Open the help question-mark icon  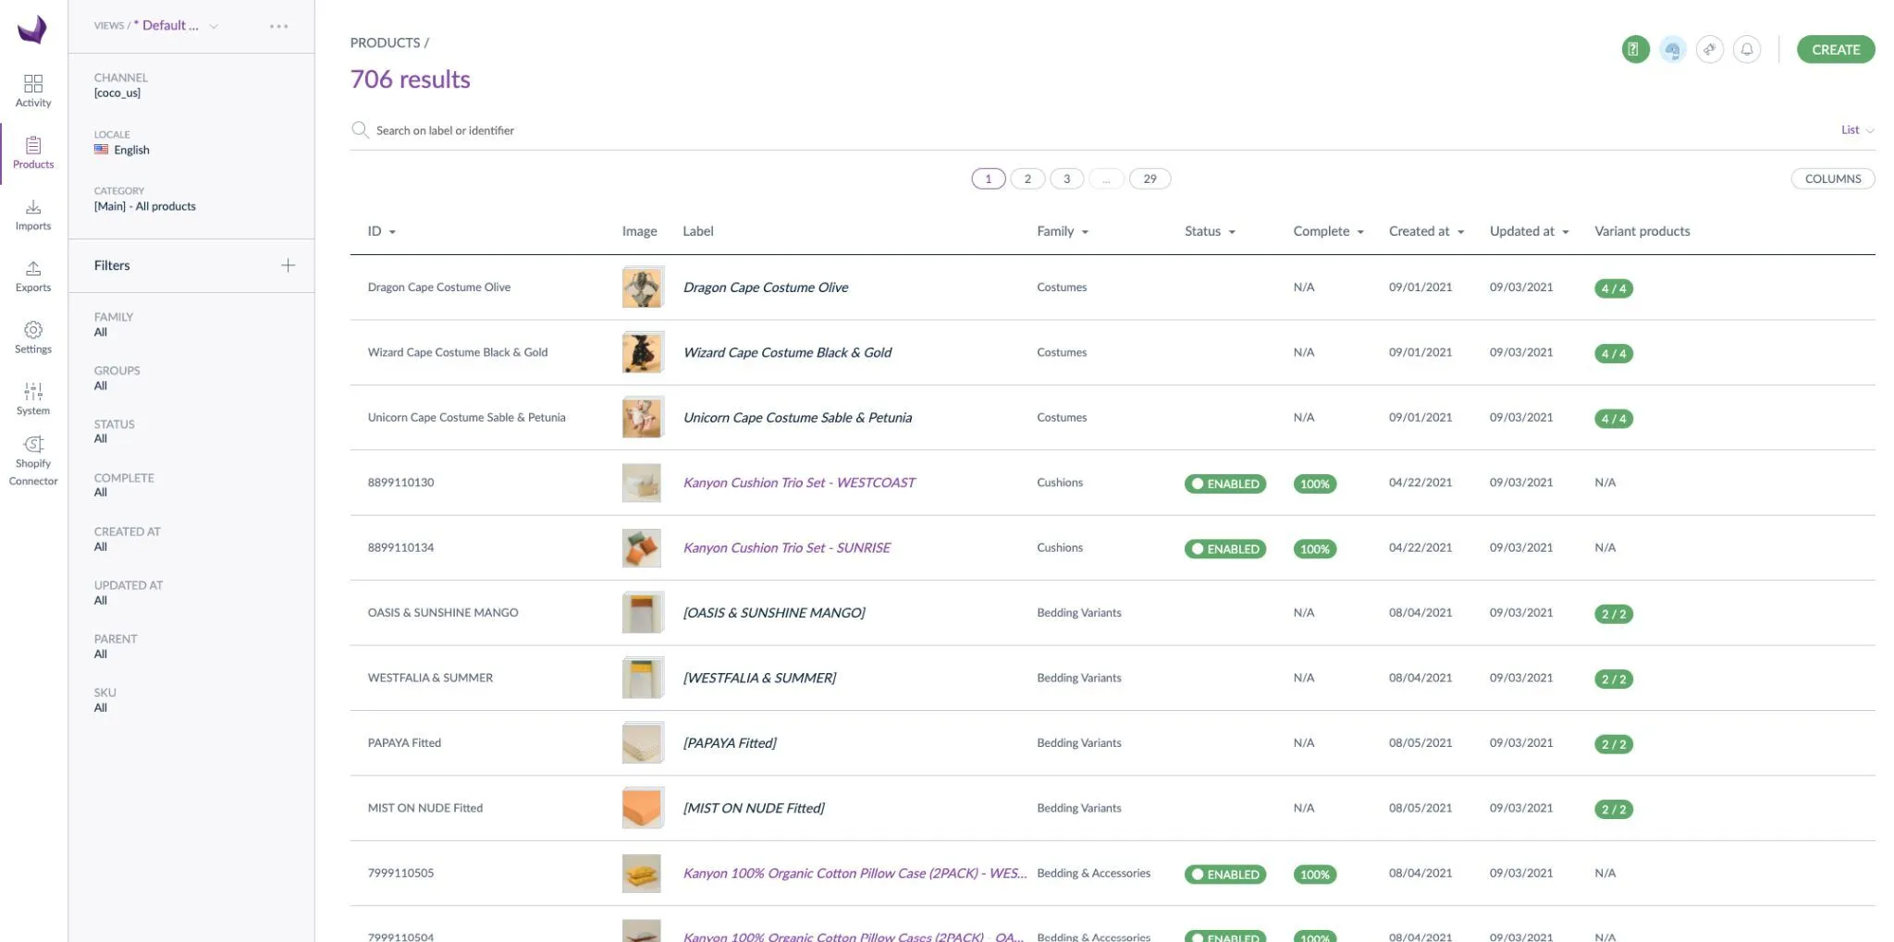pyautogui.click(x=1634, y=49)
